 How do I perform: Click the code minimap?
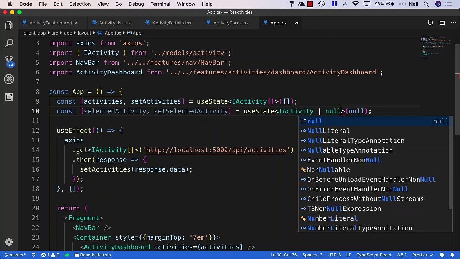[x=437, y=47]
